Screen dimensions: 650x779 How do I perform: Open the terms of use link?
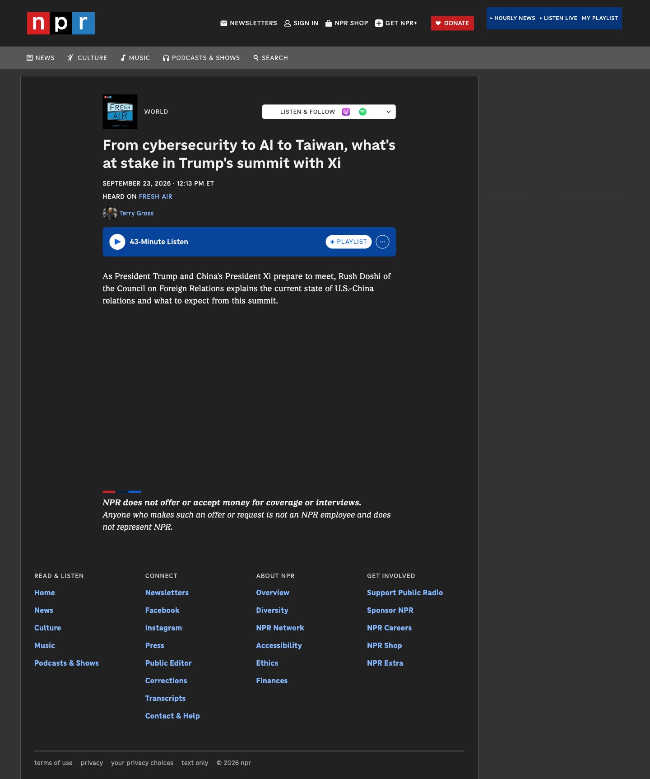[x=53, y=763]
